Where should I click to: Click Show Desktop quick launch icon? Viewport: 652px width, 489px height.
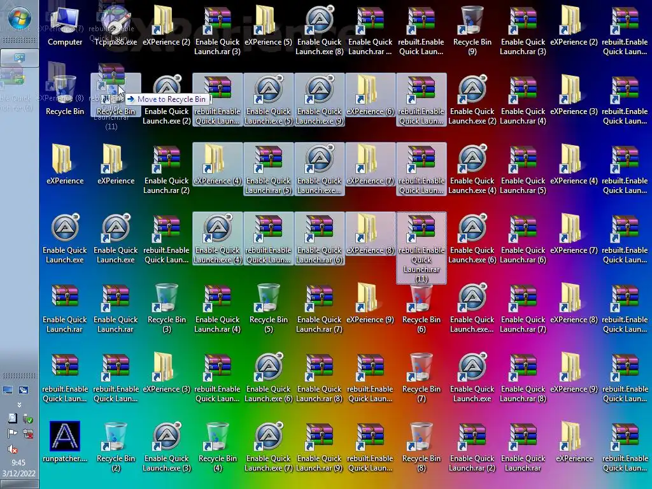tap(8, 390)
